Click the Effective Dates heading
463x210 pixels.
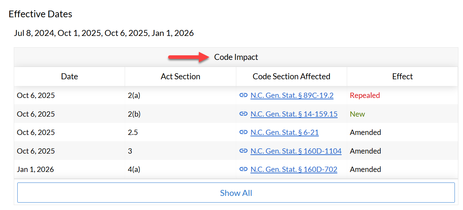click(x=40, y=14)
